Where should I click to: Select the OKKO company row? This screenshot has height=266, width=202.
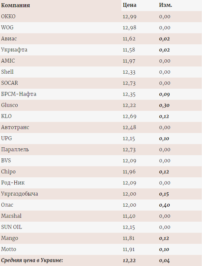point(101,17)
